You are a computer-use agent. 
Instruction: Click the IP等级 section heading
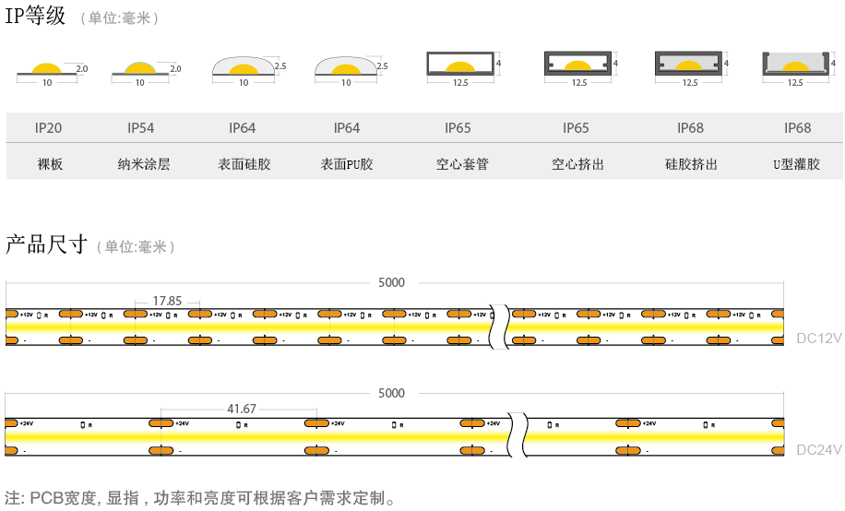pyautogui.click(x=36, y=16)
